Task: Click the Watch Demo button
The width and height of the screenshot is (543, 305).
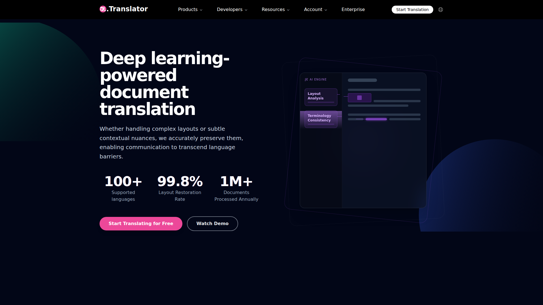Action: (x=212, y=224)
